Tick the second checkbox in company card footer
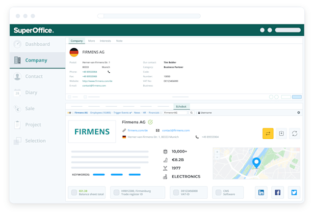Image resolution: width=314 pixels, height=215 pixels. click(85, 97)
